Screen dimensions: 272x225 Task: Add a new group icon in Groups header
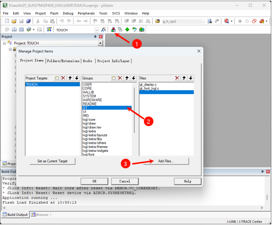pyautogui.click(x=114, y=78)
